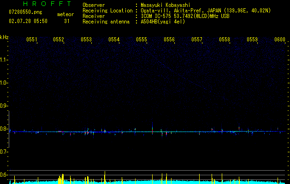The width and height of the screenshot is (290, 184).
Task: Select the Ogata-vill. Akita-Pref. JAPAN location text
Action: tap(206, 11)
